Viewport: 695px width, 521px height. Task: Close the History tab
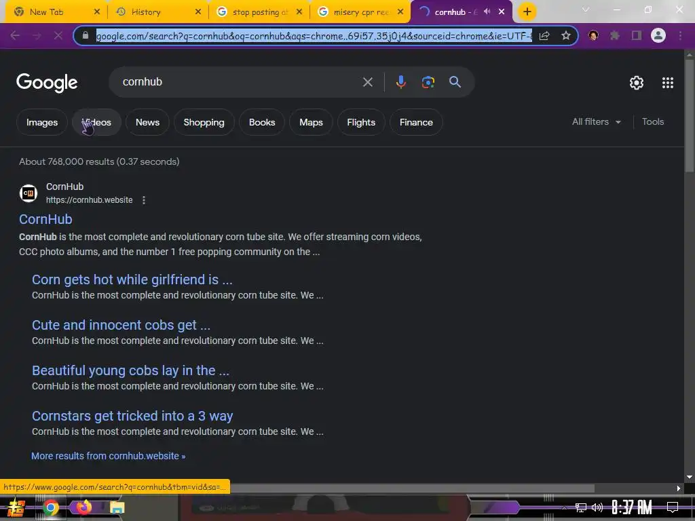198,12
